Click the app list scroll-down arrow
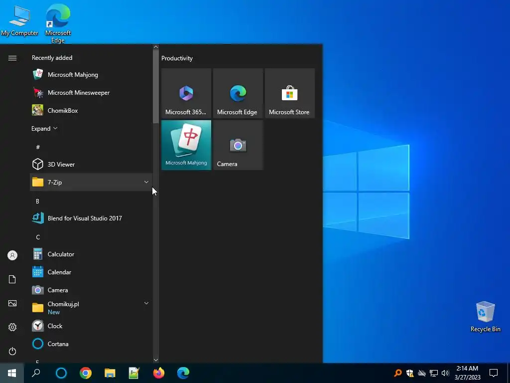Screen dimensions: 510x383 pos(156,360)
